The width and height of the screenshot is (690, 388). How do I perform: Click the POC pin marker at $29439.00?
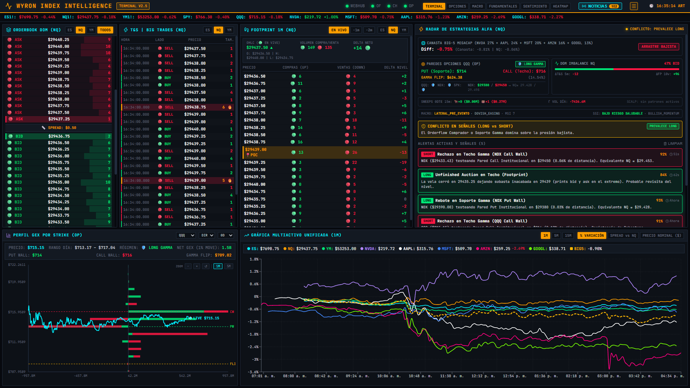pos(248,155)
